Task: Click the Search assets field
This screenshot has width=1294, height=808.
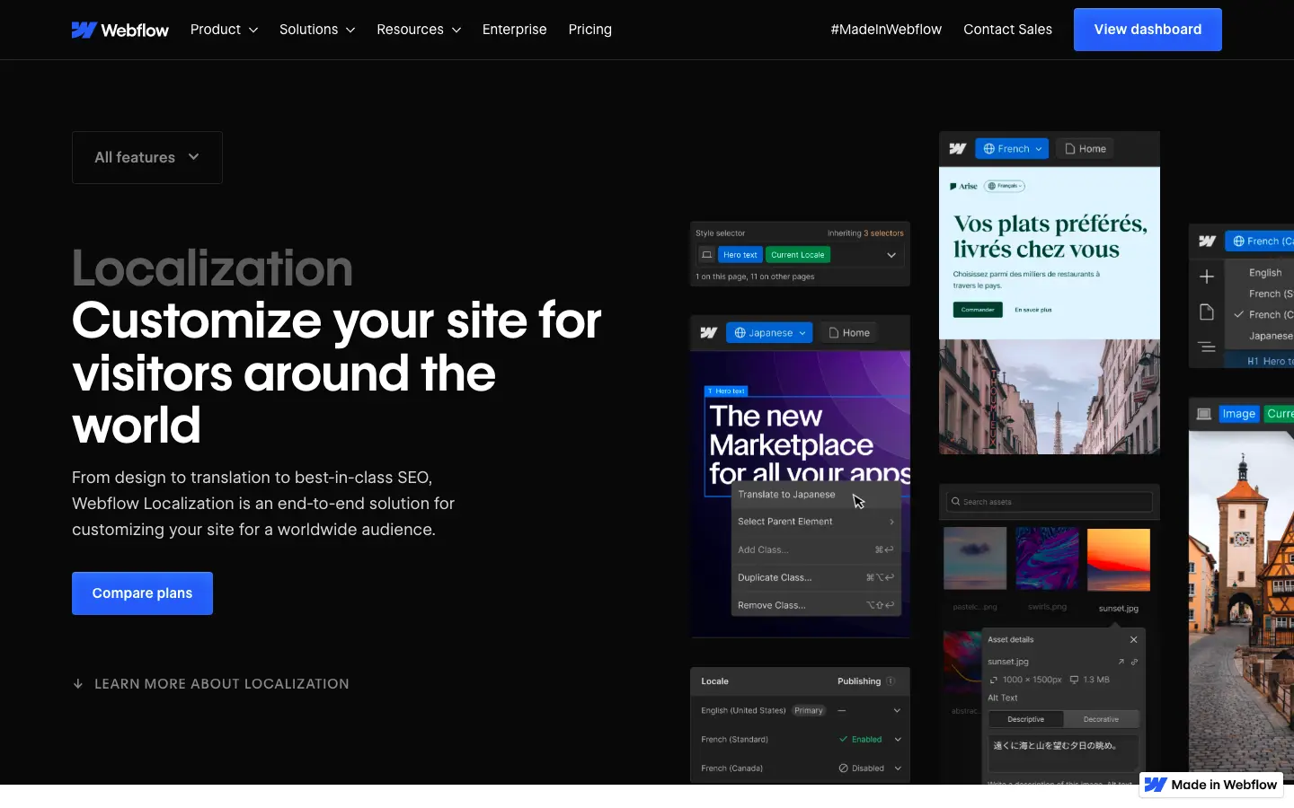Action: point(1050,502)
